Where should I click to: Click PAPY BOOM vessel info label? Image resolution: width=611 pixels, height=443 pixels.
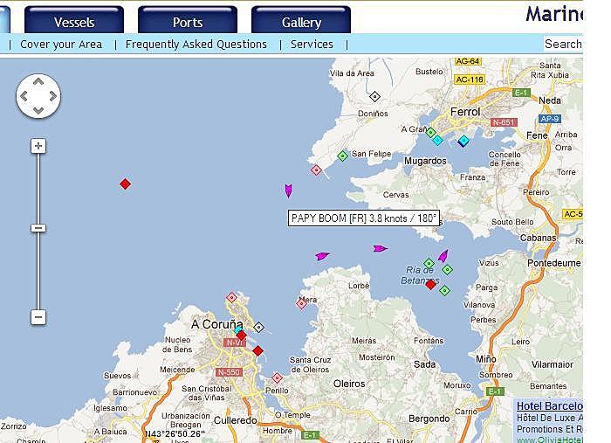[x=364, y=218]
